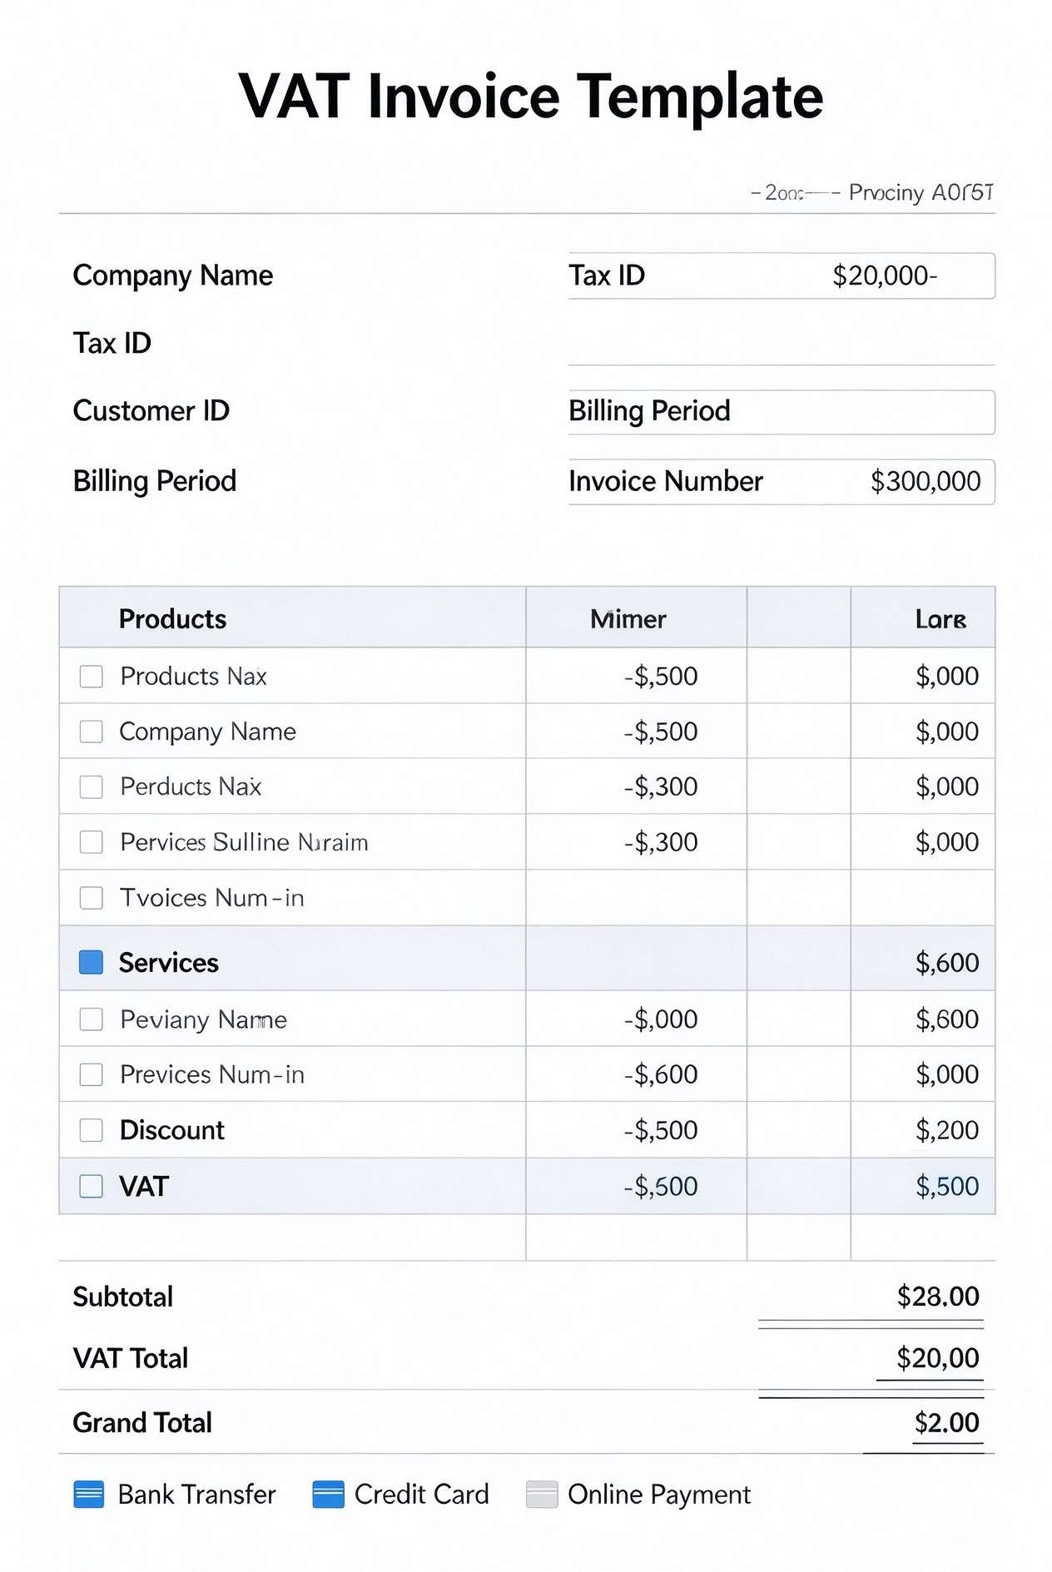The height and width of the screenshot is (1572, 1052).
Task: Click the -$,000 value in Peviany Name row
Action: pyautogui.click(x=661, y=1019)
